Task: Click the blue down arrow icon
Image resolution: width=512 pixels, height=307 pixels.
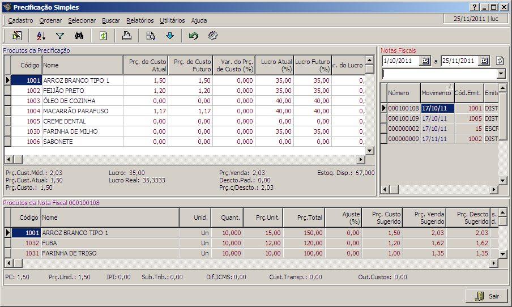Action: pos(169,36)
